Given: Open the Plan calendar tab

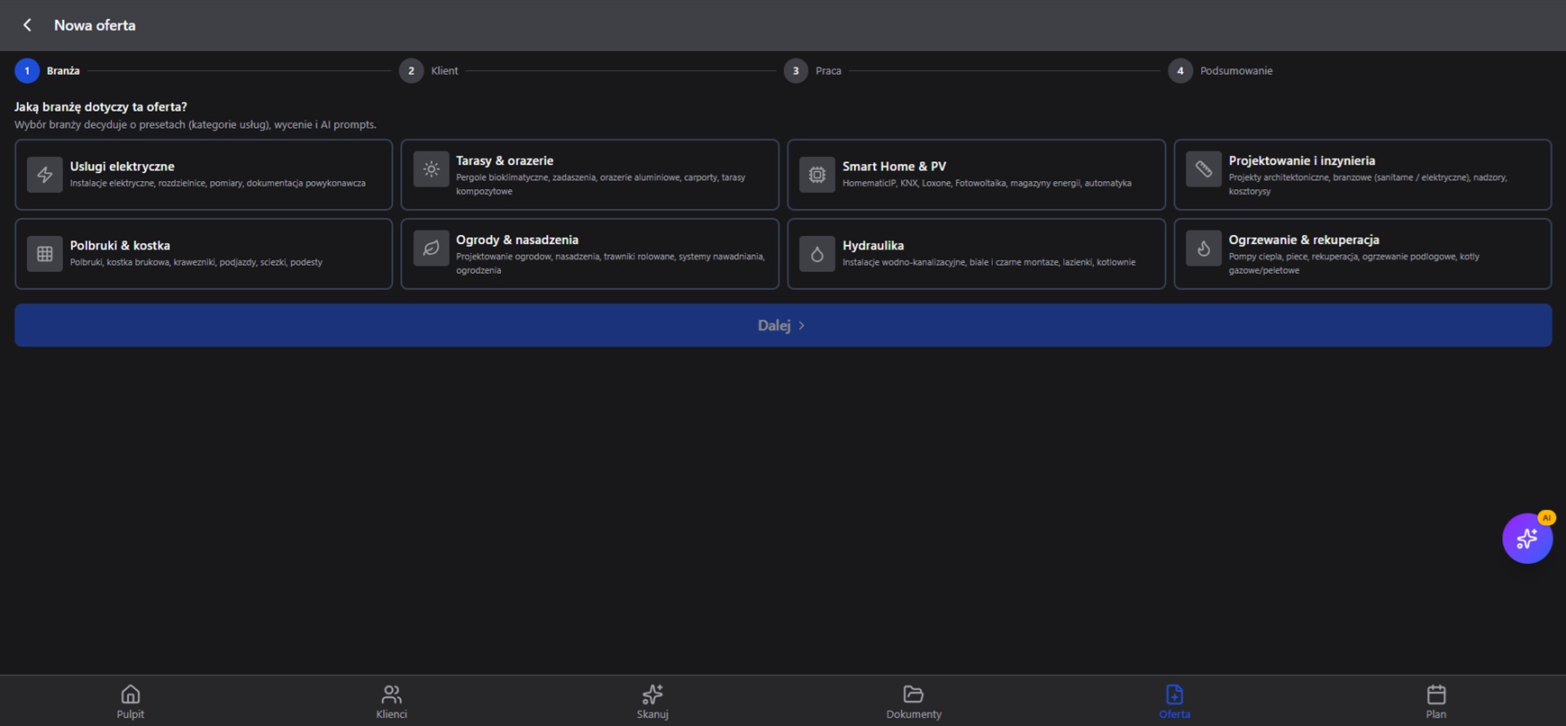Looking at the screenshot, I should pyautogui.click(x=1436, y=702).
